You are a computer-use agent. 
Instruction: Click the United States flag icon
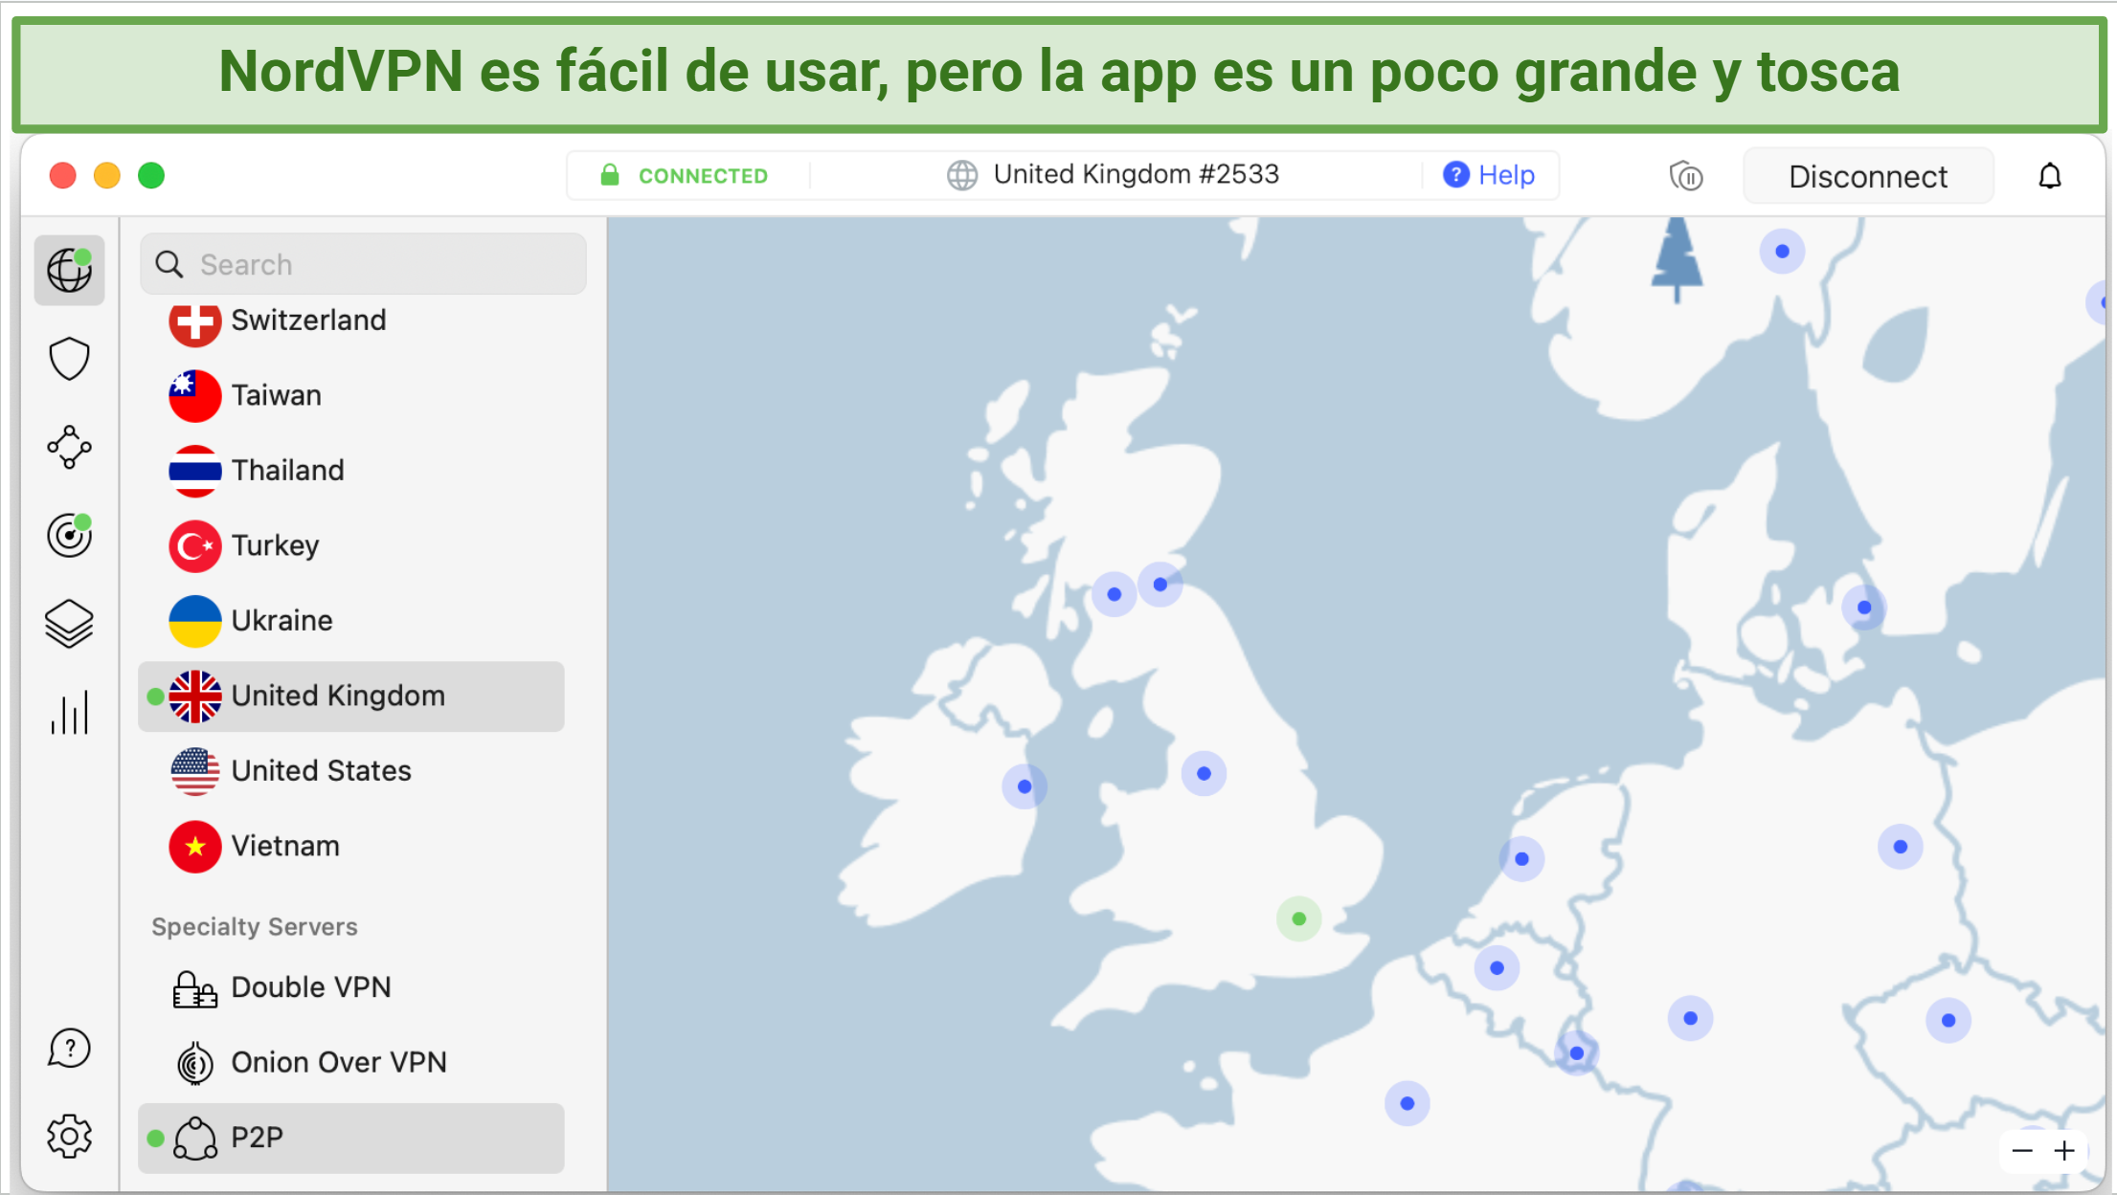point(194,771)
